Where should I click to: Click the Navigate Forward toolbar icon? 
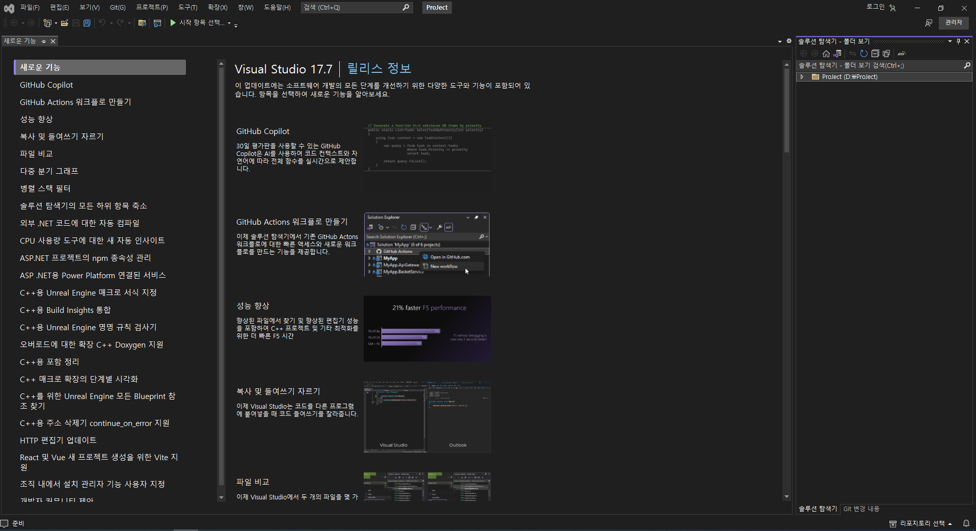pos(32,23)
